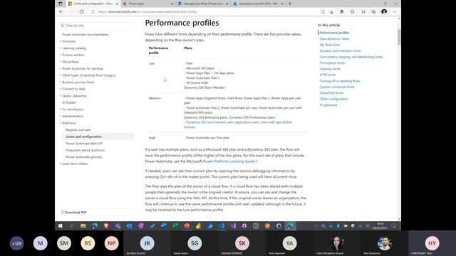The image size is (456, 256).
Task: Open Power Platform Licensing Guide link
Action: pos(229,161)
